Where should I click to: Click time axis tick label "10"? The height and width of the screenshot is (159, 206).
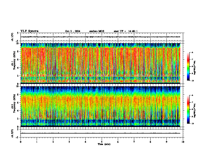tap(183, 142)
